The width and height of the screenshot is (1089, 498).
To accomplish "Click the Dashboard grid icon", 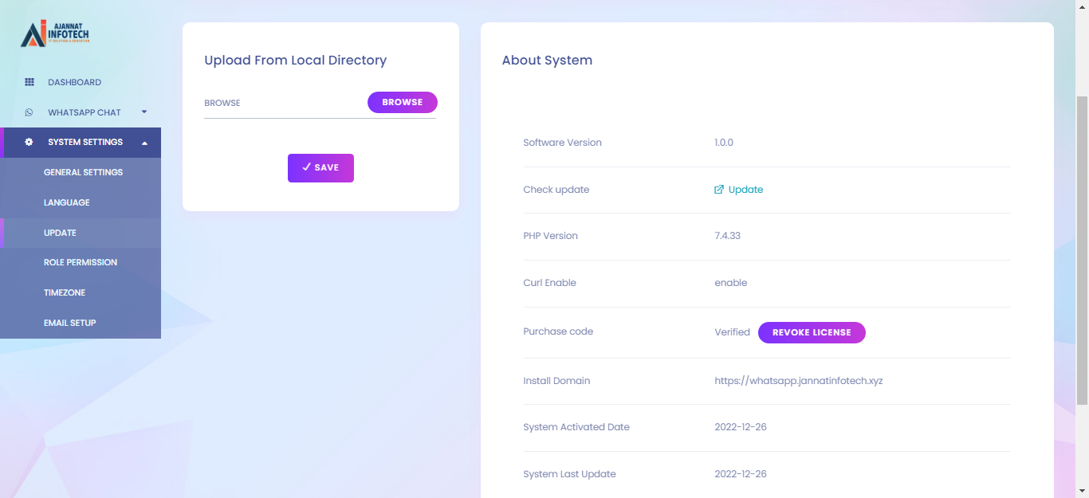I will pyautogui.click(x=29, y=82).
